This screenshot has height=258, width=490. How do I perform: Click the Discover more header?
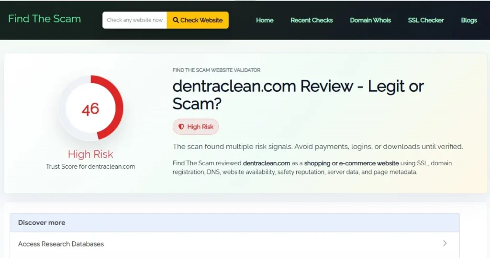[234, 223]
